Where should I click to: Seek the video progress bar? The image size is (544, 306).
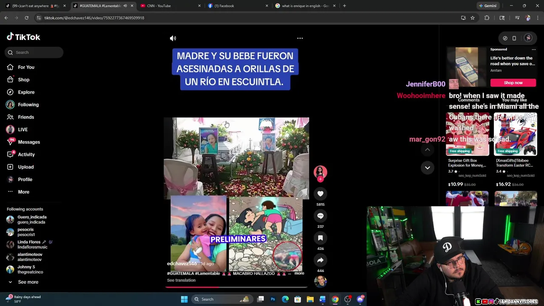tap(236, 287)
